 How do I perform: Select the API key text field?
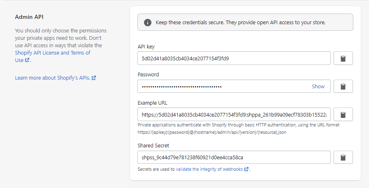(234, 58)
